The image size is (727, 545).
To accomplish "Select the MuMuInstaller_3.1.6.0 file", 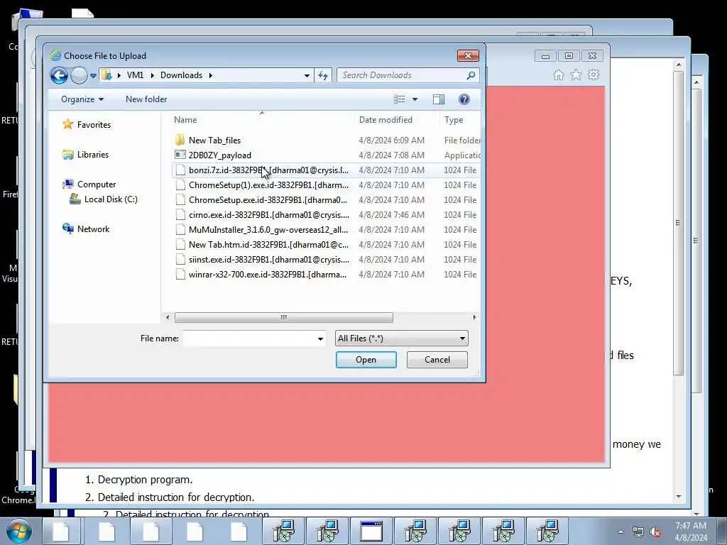I will [x=326, y=229].
